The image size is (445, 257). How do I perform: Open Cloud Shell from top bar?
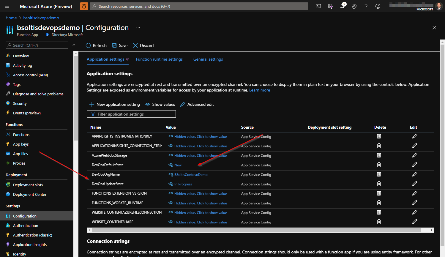tap(318, 6)
